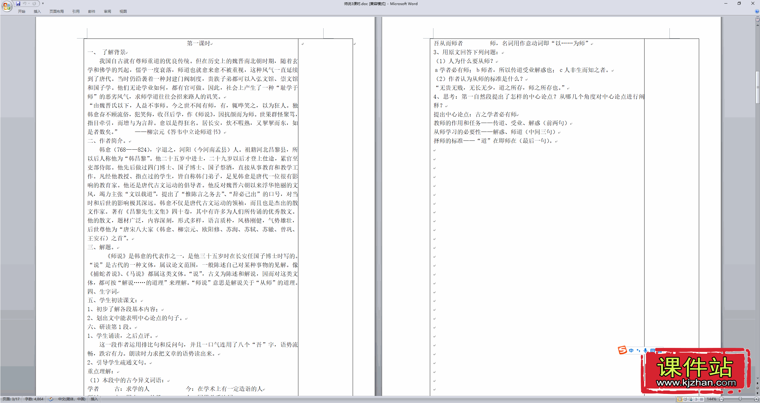
Task: Click the Undo icon
Action: click(x=25, y=4)
